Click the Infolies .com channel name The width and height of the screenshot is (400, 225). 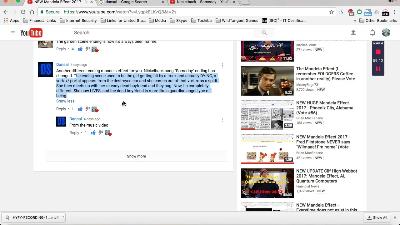click(x=306, y=45)
